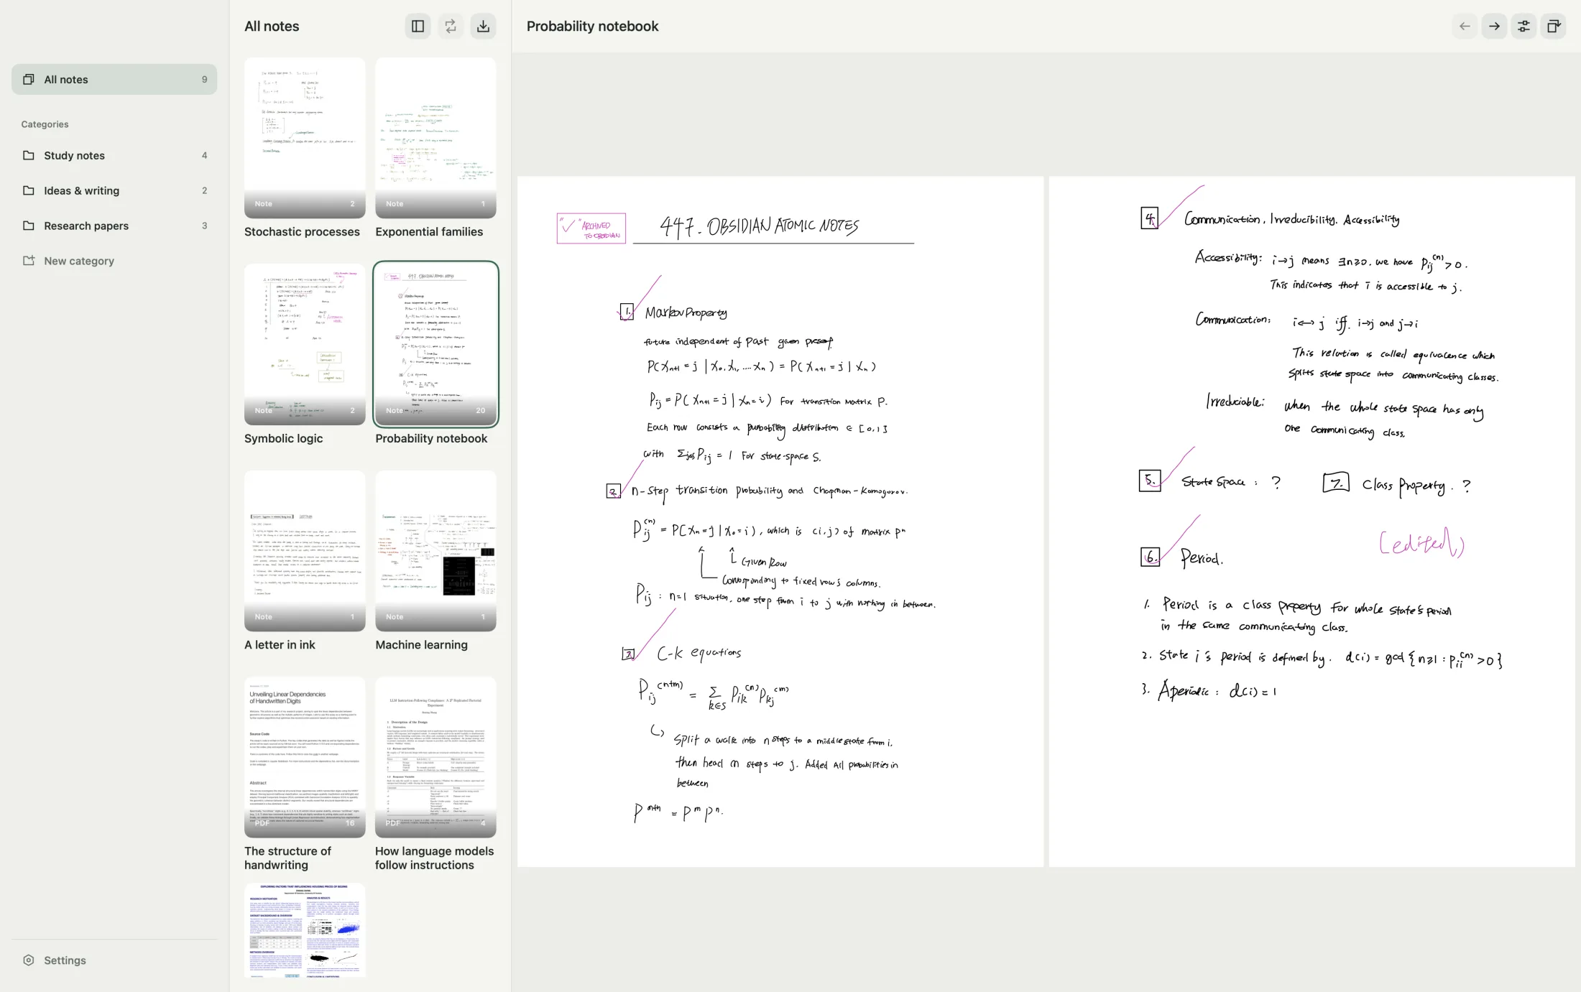Select the All notes sidebar item
Screen dimensions: 1581x992
pos(114,80)
